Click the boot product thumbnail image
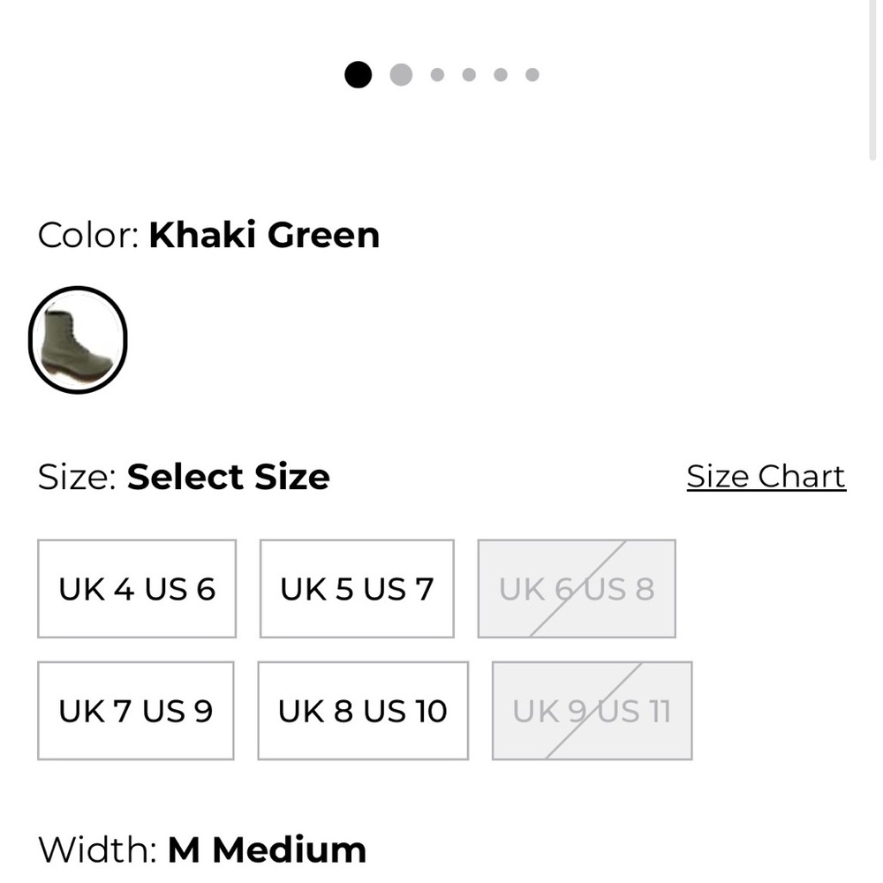This screenshot has width=883, height=883. [x=78, y=340]
